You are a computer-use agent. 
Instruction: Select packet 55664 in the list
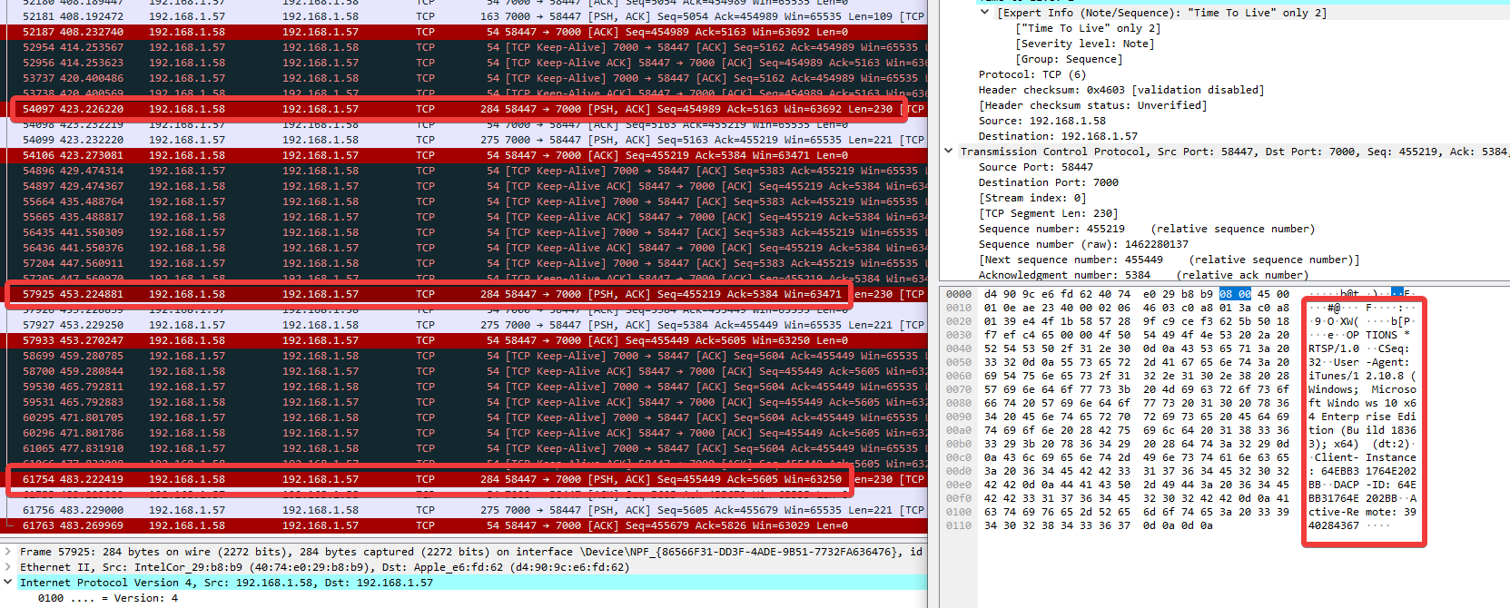coord(464,201)
